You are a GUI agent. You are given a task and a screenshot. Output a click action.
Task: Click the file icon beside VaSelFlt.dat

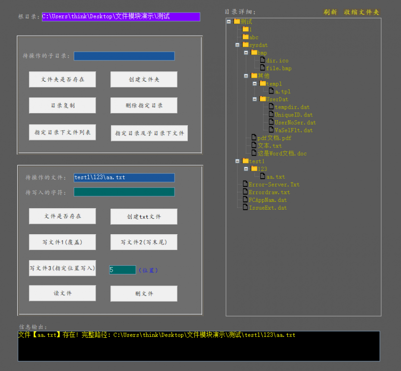pyautogui.click(x=271, y=129)
